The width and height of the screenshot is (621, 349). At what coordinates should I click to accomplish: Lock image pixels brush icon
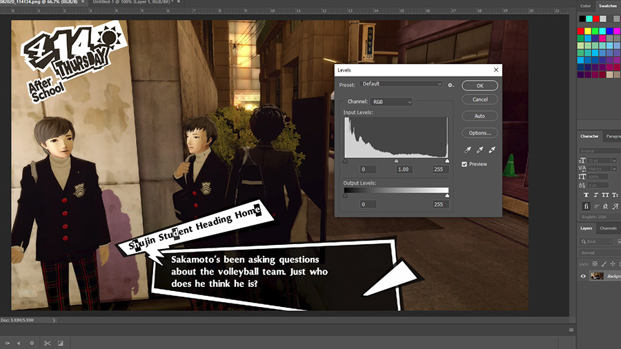pyautogui.click(x=604, y=264)
